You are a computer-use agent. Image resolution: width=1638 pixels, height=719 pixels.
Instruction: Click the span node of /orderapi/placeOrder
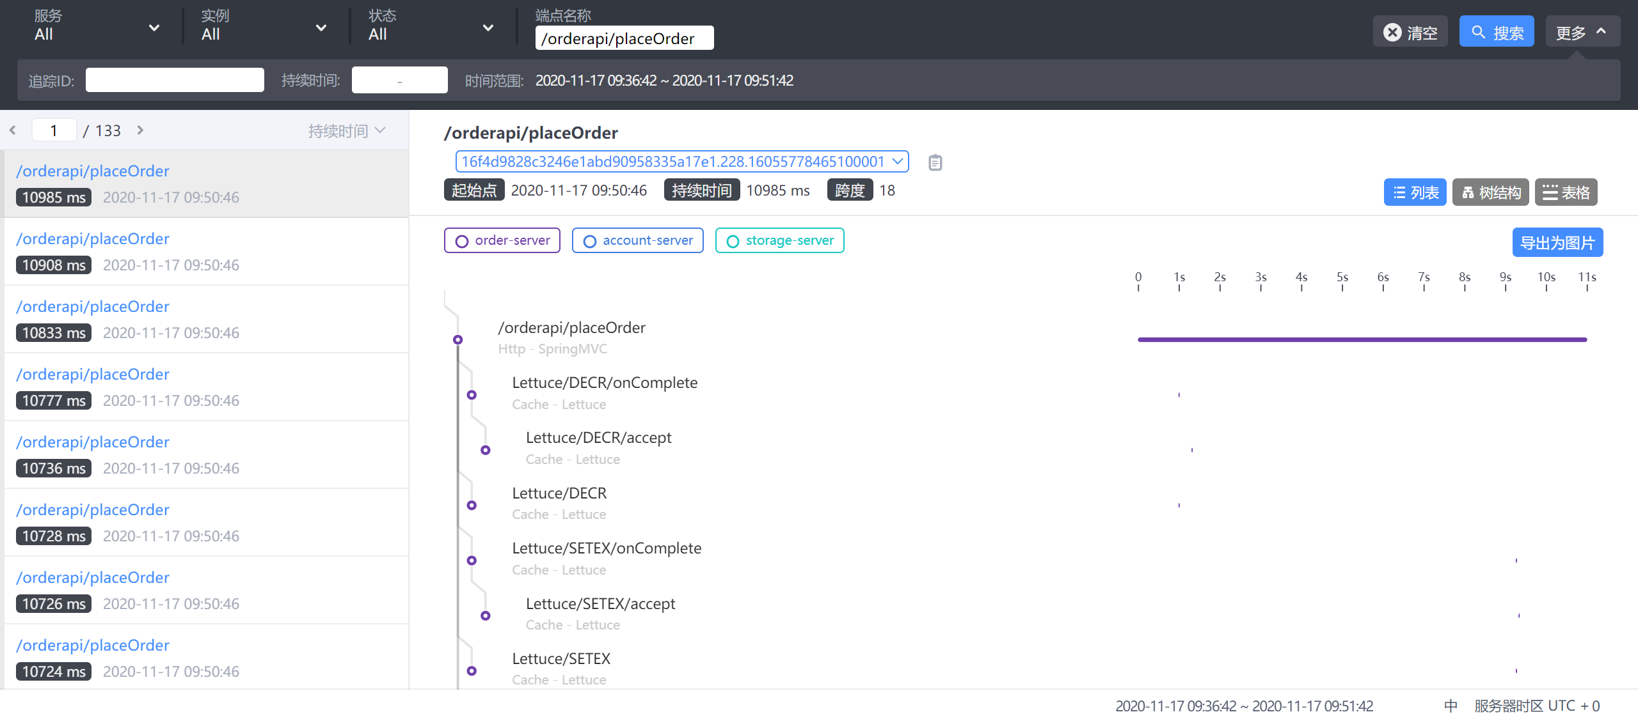click(457, 339)
